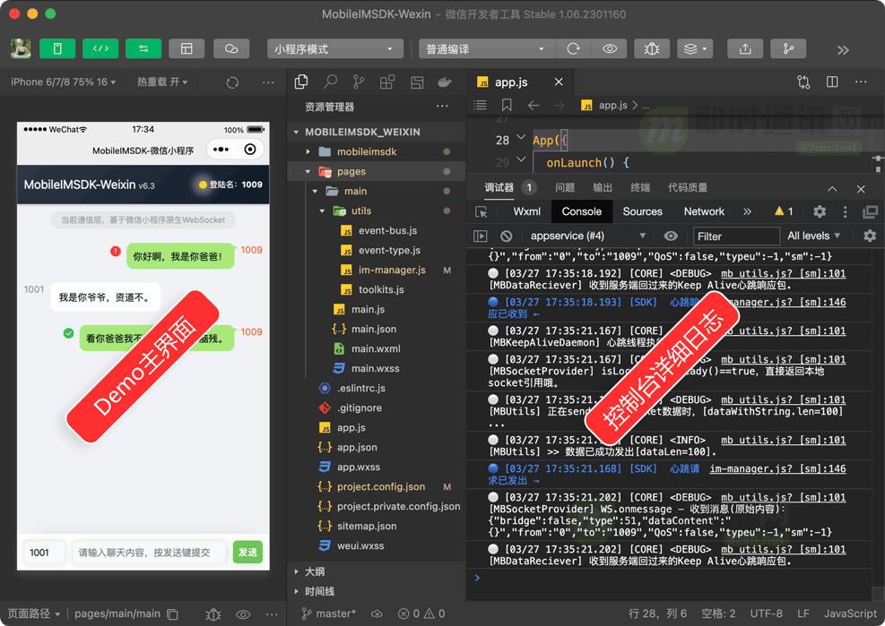Open DevTools settings with the gear icon
The height and width of the screenshot is (626, 885).
click(819, 211)
